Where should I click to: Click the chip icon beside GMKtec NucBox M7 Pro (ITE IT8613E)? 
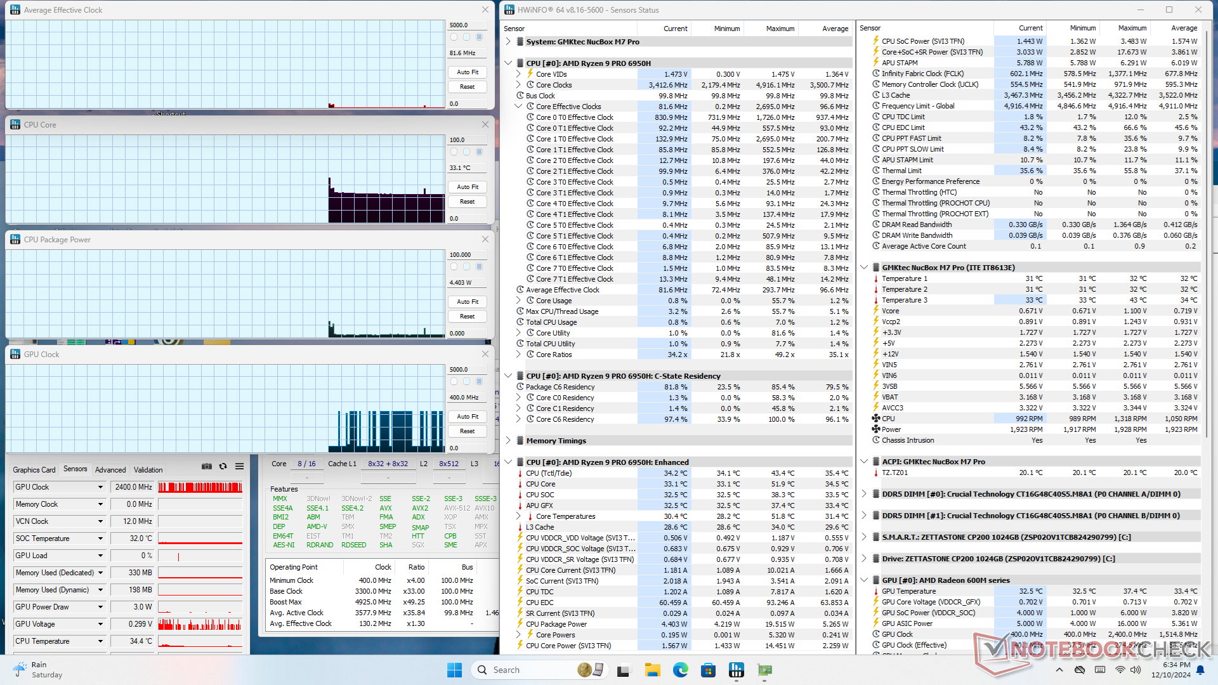[x=875, y=268]
